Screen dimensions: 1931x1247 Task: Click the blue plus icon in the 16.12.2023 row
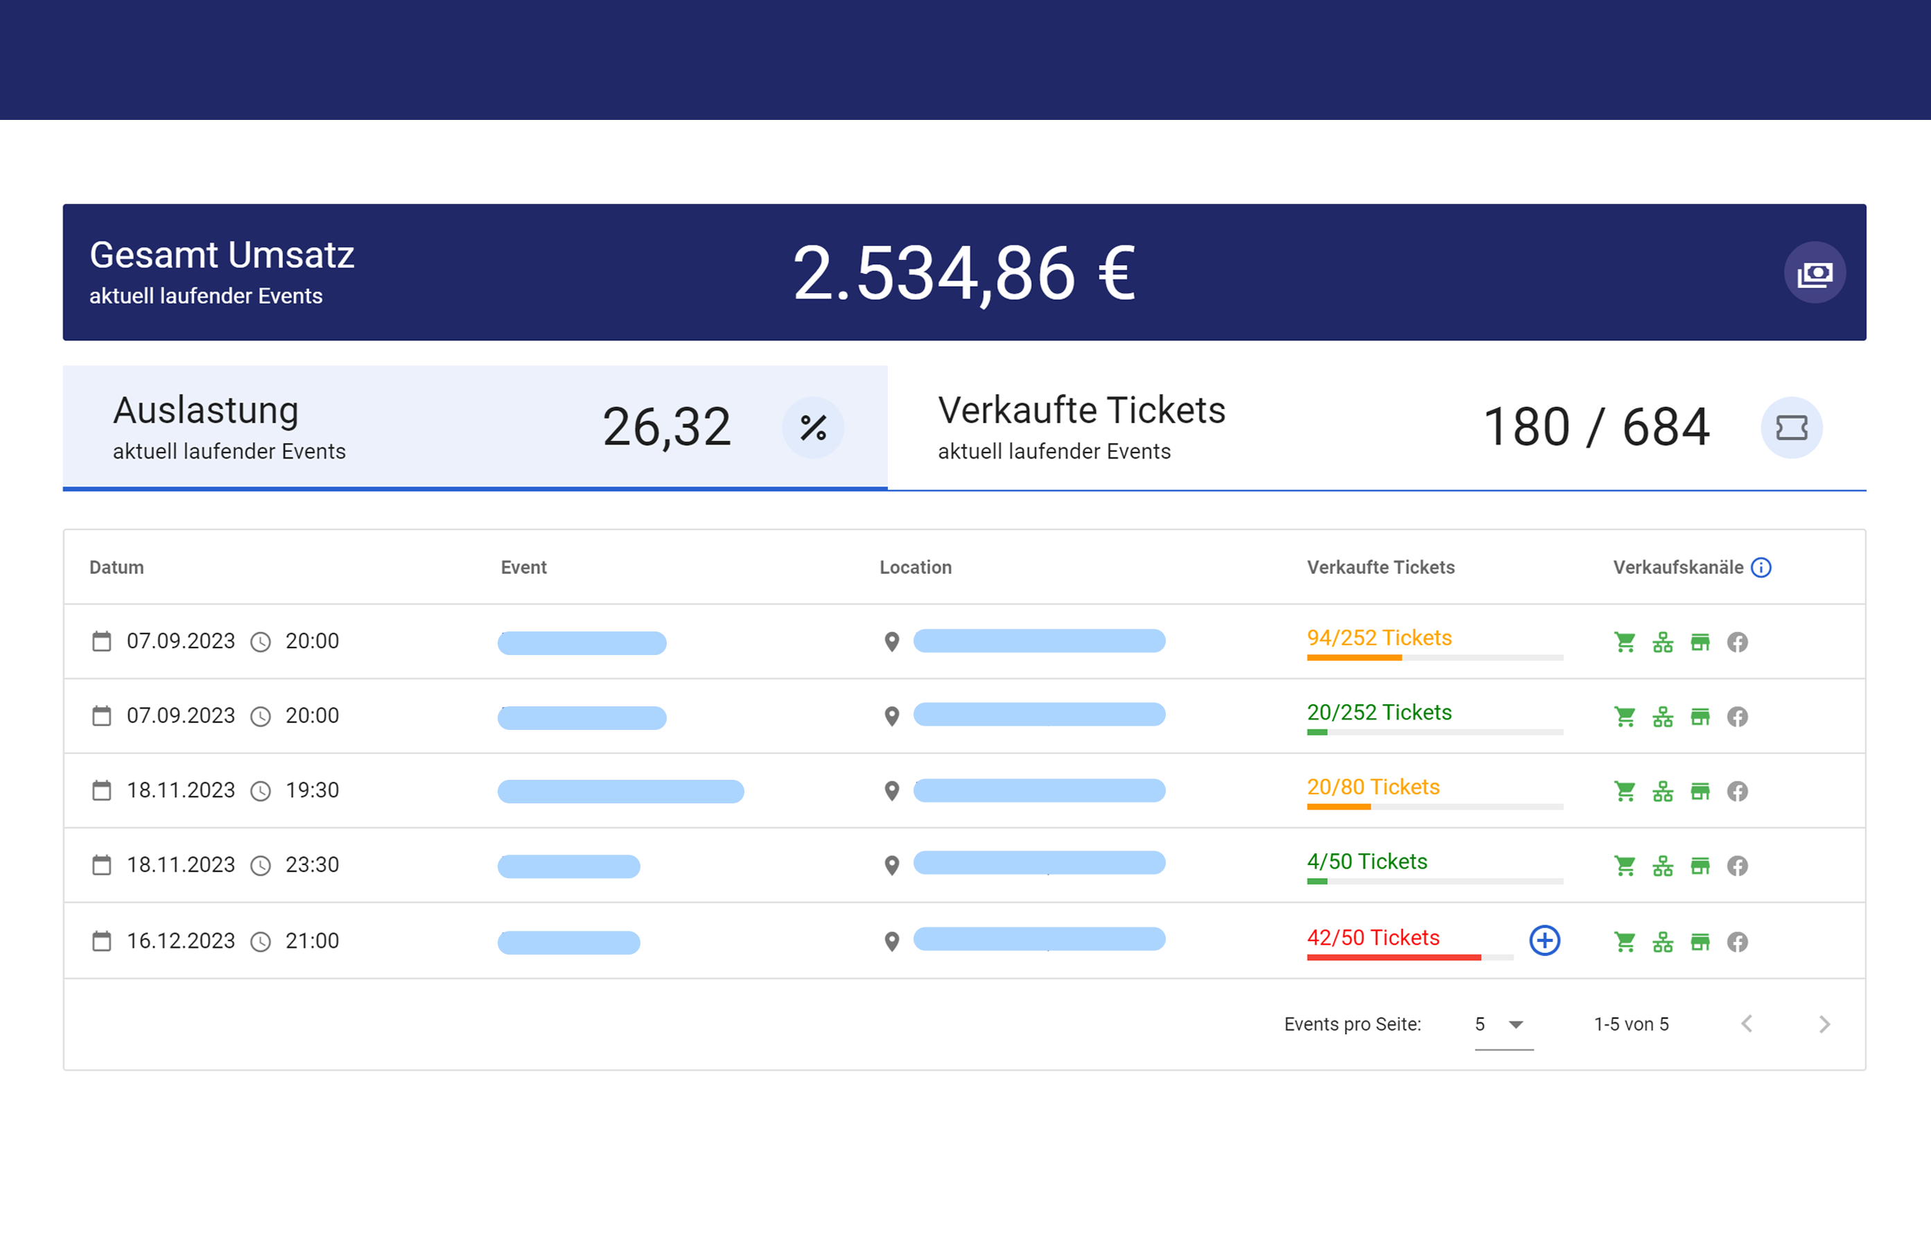click(1544, 940)
